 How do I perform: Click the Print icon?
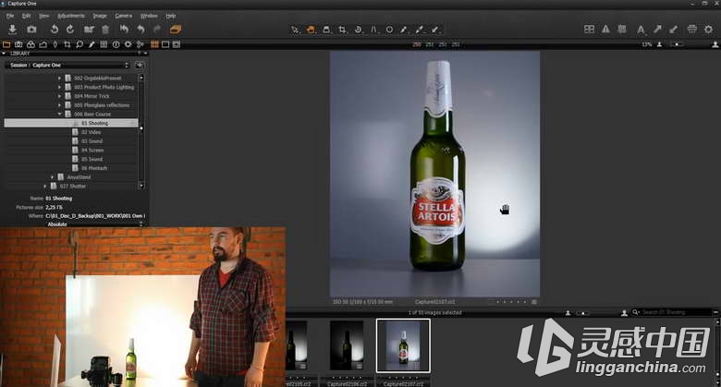692,30
